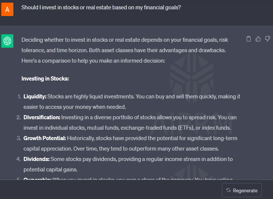Click the 'potential capital gains.' line

[x=51, y=170]
